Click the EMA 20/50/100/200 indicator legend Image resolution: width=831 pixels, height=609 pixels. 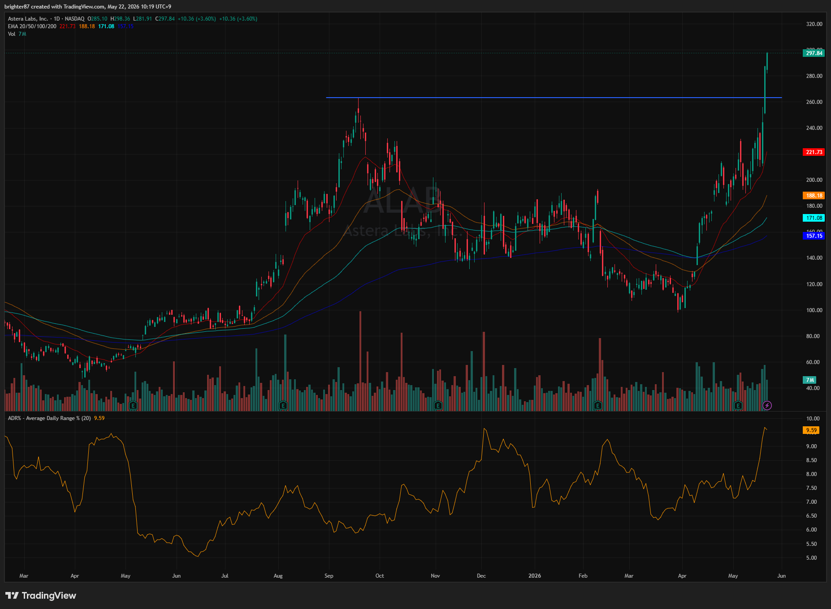pyautogui.click(x=32, y=26)
